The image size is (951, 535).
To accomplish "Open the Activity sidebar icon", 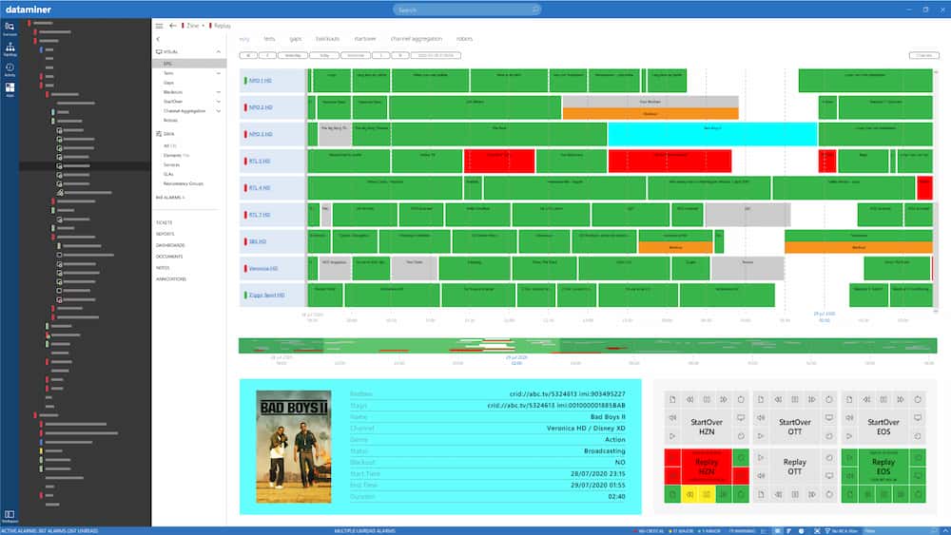I will point(10,68).
